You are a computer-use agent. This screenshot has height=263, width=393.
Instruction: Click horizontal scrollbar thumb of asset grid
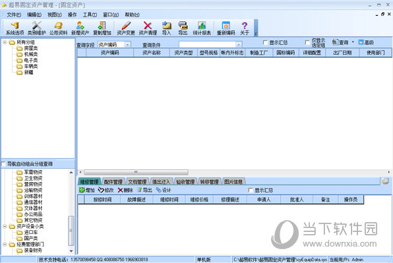[136, 172]
